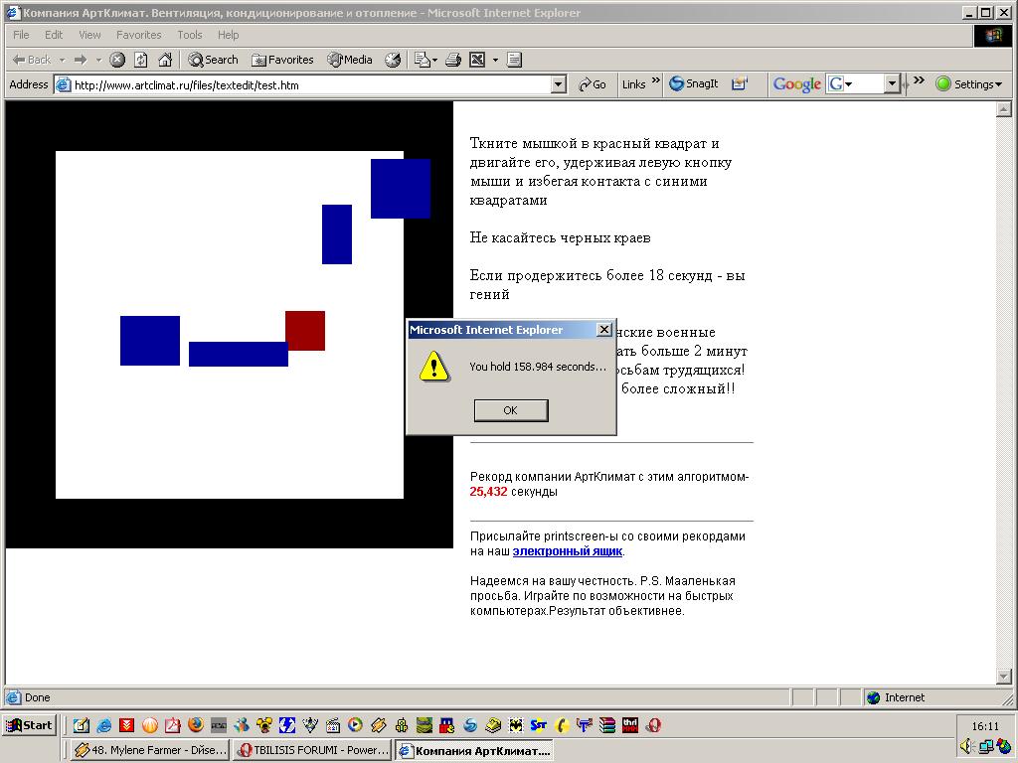Click the Stop button in the toolbar
The image size is (1018, 763).
117,60
